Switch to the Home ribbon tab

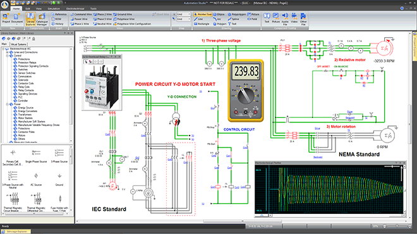click(16, 8)
